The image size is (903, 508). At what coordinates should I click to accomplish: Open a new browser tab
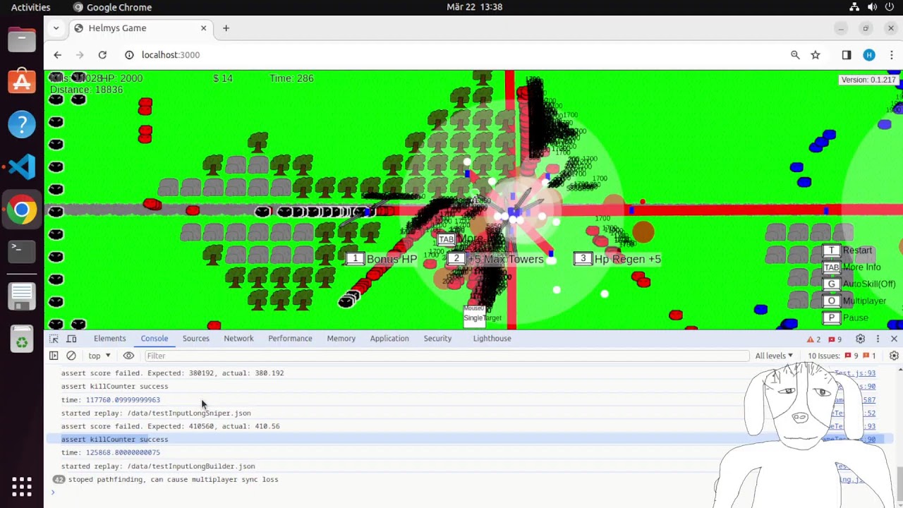coord(226,28)
